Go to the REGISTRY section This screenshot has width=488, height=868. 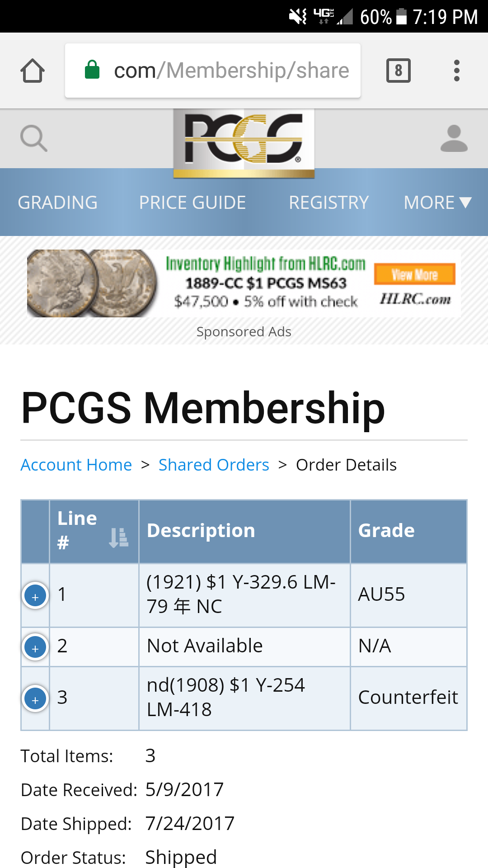329,203
